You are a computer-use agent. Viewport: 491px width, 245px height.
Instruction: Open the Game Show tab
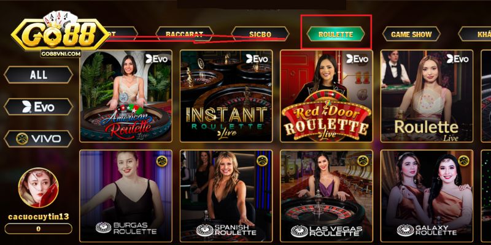coord(411,34)
